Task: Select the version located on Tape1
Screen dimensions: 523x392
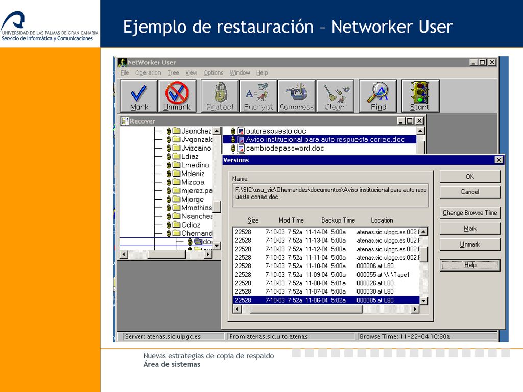Action: click(x=326, y=275)
